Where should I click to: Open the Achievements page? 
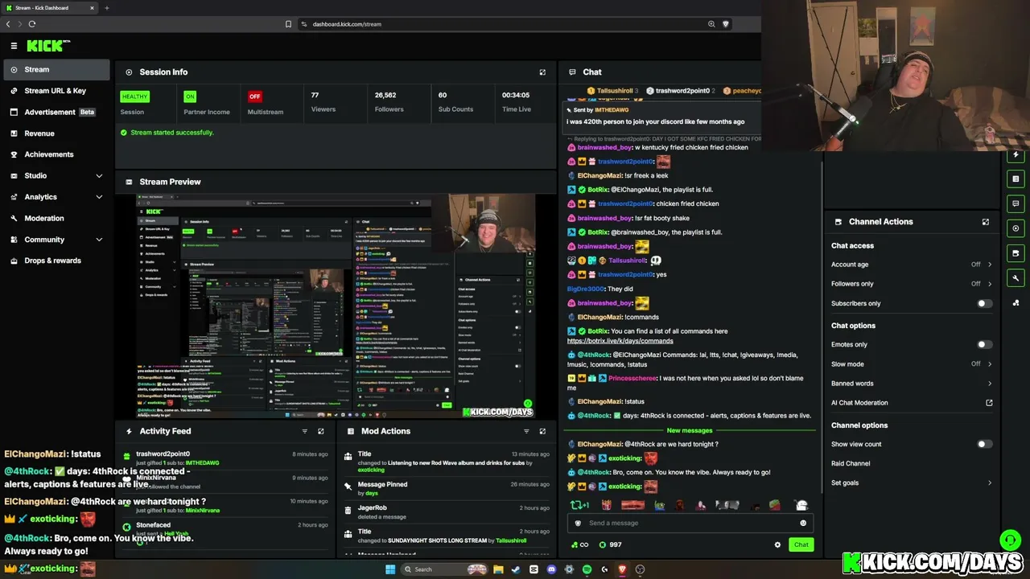[56, 154]
